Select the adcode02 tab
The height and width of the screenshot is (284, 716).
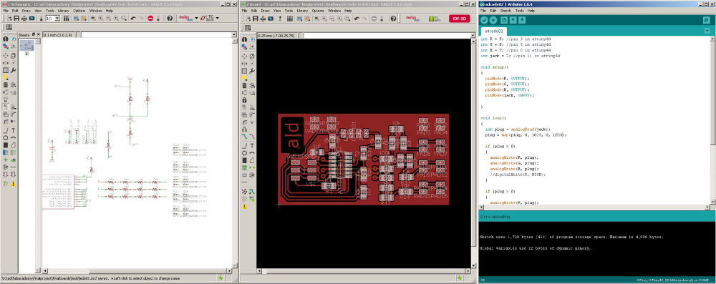coord(493,31)
